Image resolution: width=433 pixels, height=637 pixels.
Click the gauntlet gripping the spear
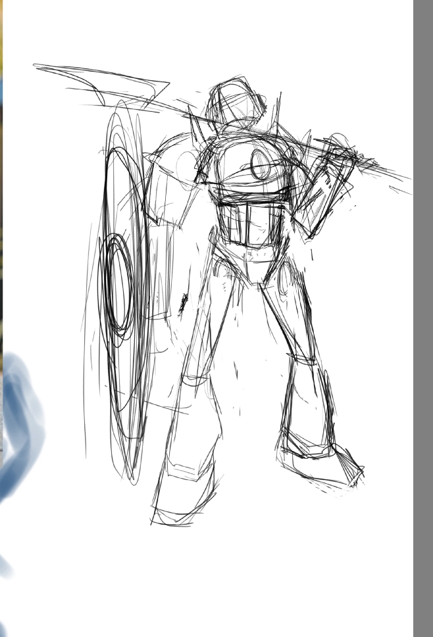pyautogui.click(x=328, y=177)
